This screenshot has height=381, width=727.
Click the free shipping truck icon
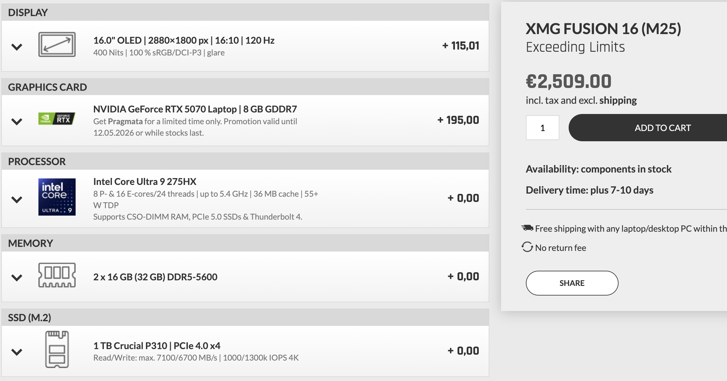coord(527,228)
